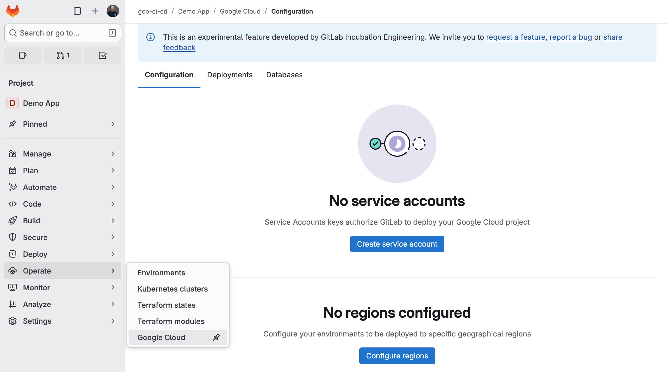The image size is (668, 372).
Task: Toggle the sidebar collapse icon
Action: pyautogui.click(x=77, y=11)
